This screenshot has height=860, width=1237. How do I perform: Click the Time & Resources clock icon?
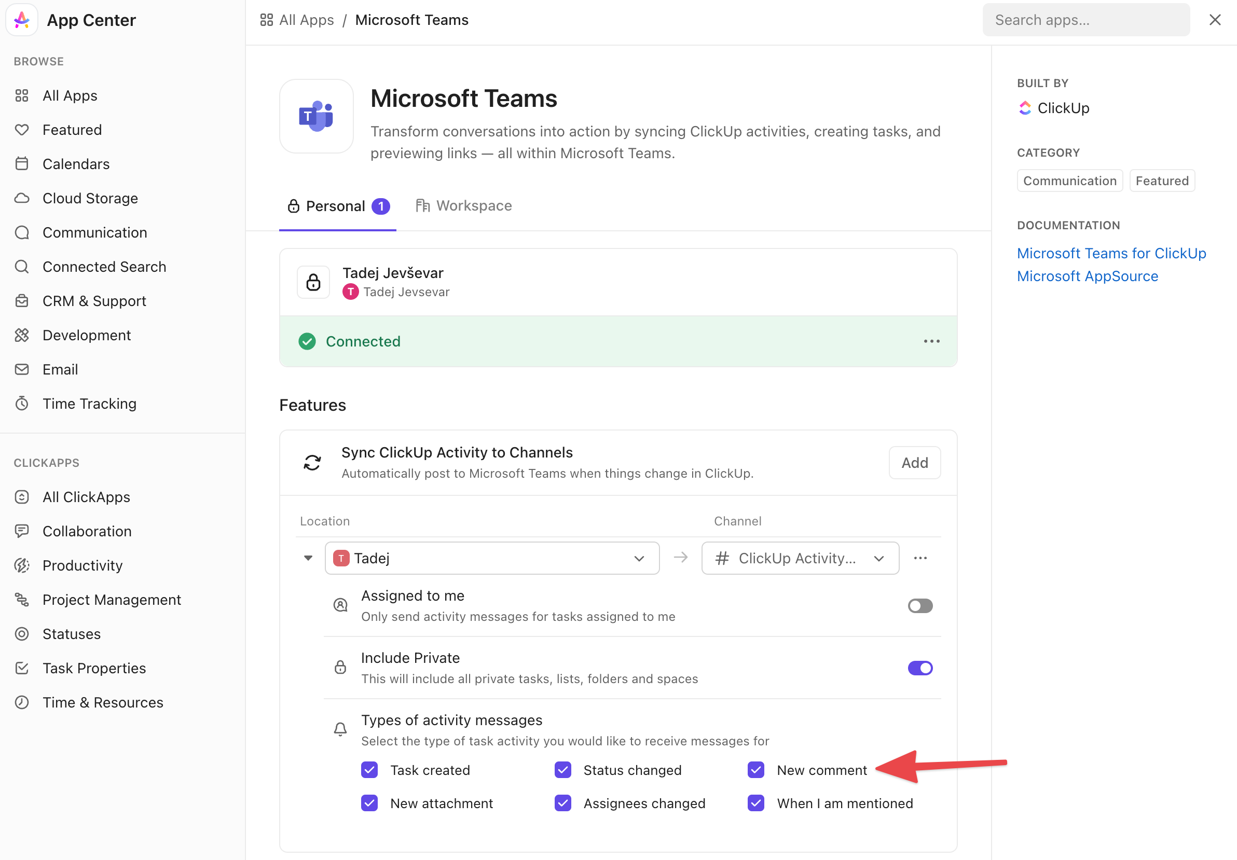click(x=22, y=702)
